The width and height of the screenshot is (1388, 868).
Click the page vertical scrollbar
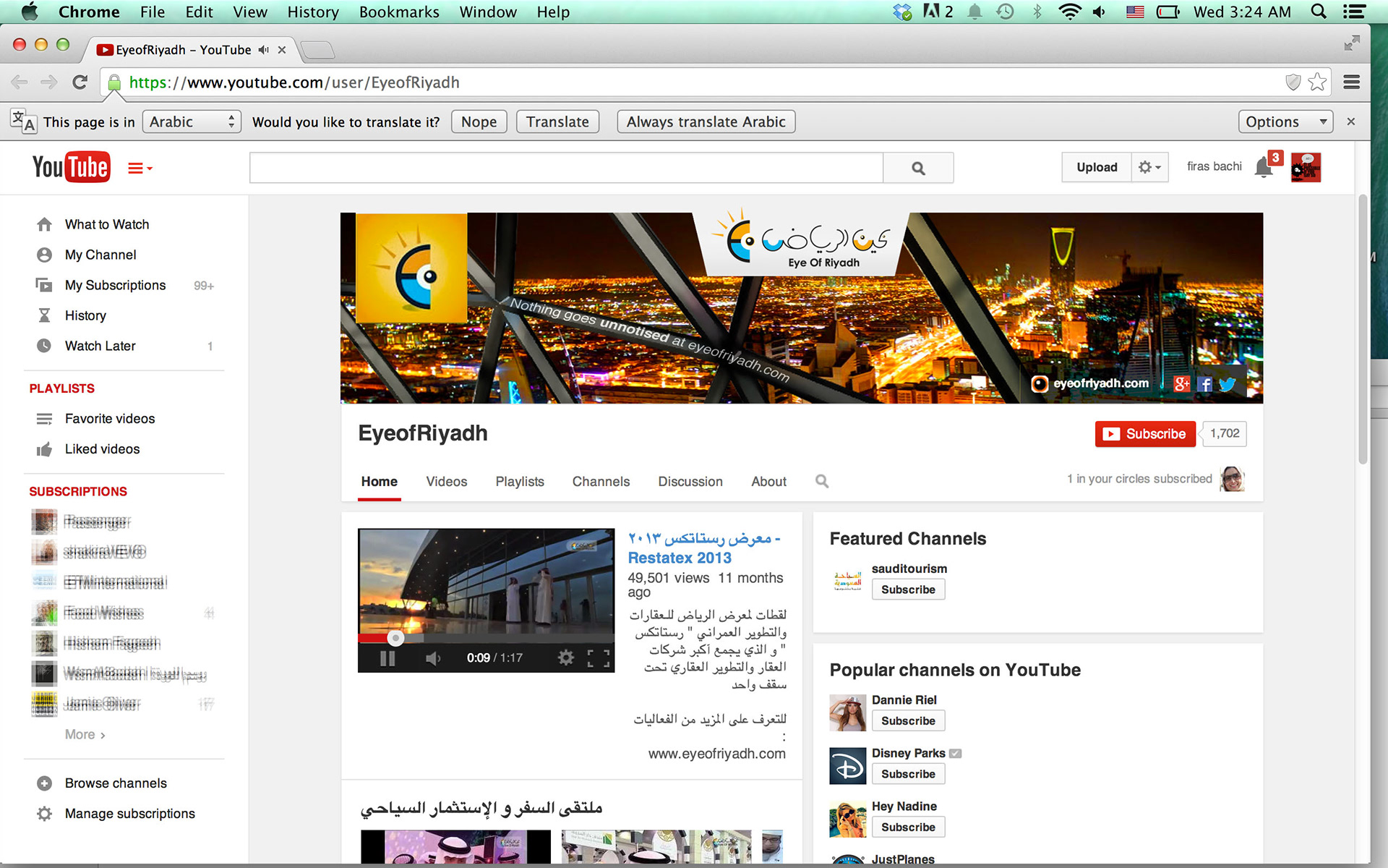click(1363, 329)
